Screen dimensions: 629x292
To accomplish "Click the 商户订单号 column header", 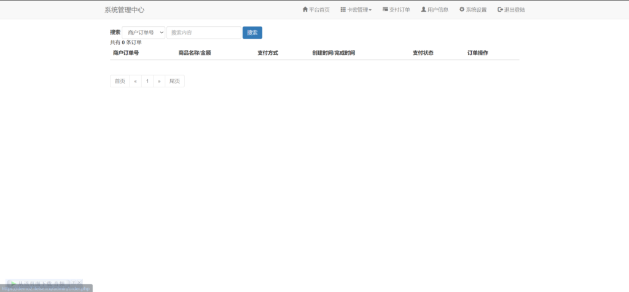I will coord(126,53).
